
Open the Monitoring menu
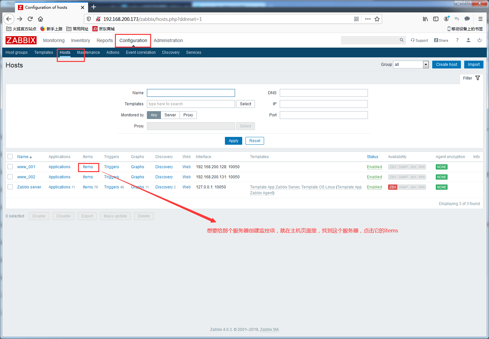(x=54, y=40)
